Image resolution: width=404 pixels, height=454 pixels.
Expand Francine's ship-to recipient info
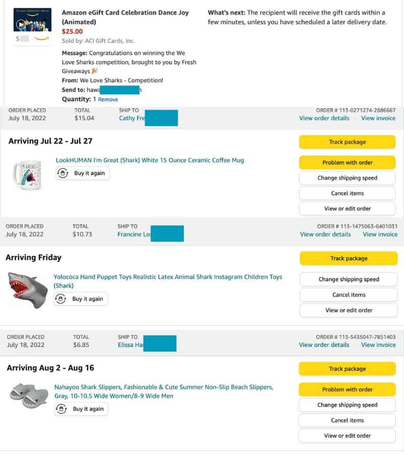pyautogui.click(x=134, y=234)
